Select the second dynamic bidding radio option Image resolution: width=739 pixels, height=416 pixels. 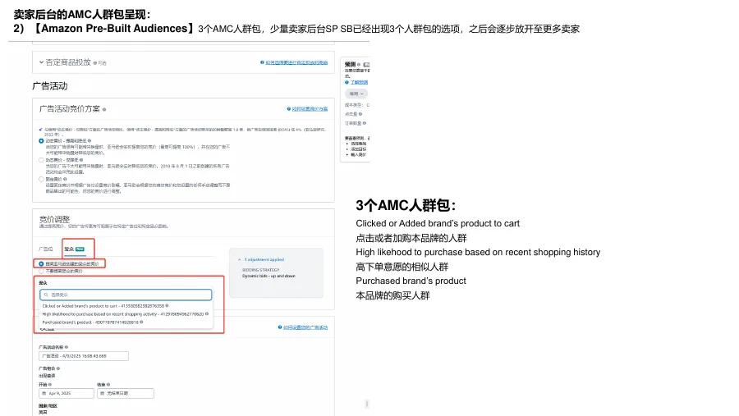coord(42,160)
